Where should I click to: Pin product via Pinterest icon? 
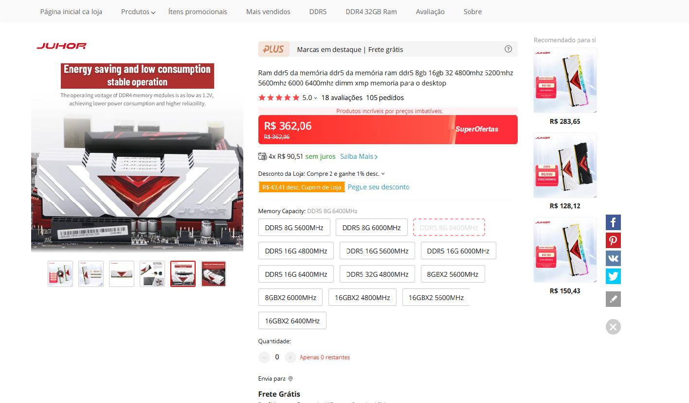[613, 240]
